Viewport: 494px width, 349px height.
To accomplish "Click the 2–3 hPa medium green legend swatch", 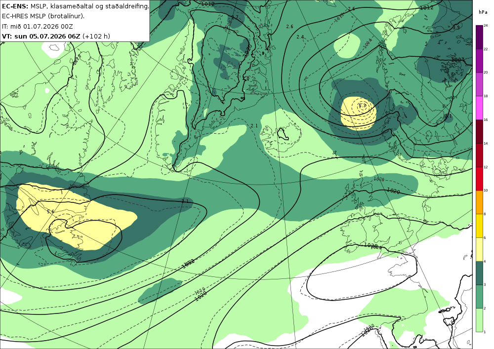I will [x=480, y=297].
